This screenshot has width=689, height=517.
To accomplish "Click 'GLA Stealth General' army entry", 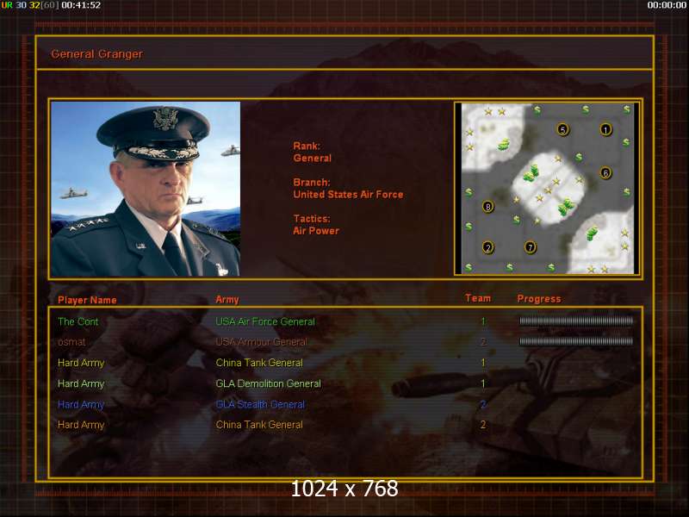I will click(x=260, y=404).
